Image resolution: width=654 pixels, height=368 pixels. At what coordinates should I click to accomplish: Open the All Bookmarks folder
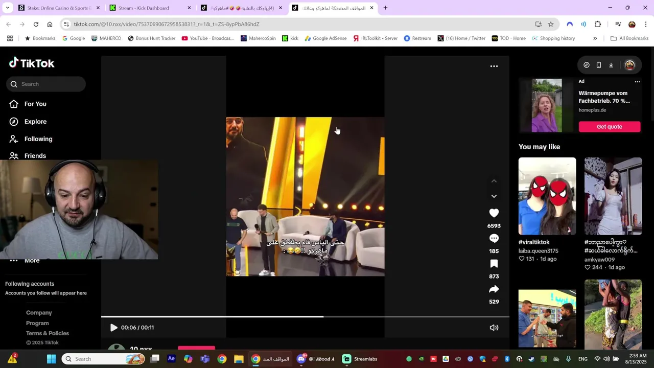click(629, 38)
